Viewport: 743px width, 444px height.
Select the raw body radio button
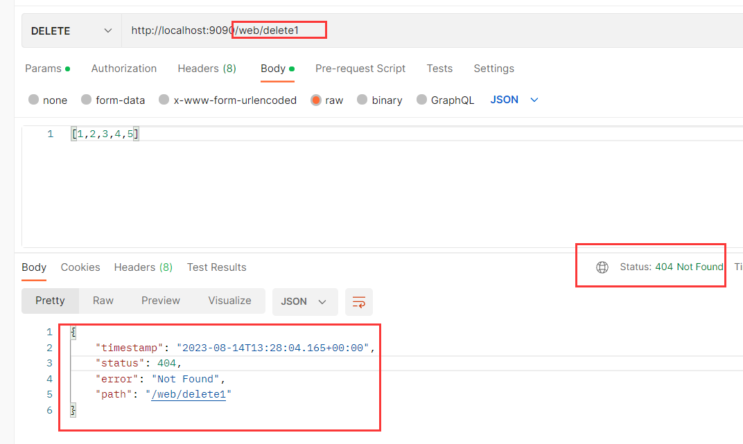point(315,100)
